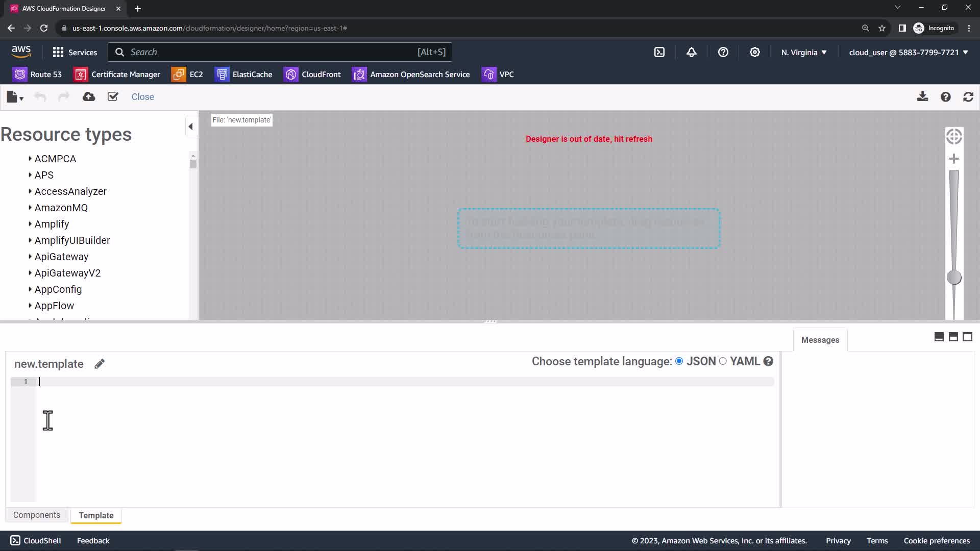This screenshot has height=551, width=980.
Task: Click the rename template pencil icon
Action: point(100,364)
